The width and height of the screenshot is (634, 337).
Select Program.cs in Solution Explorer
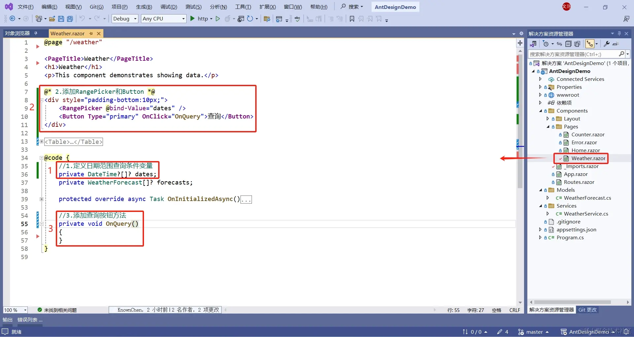click(570, 238)
